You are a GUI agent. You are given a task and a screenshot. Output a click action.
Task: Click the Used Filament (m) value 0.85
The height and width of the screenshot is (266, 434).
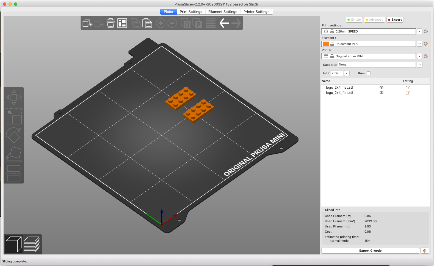[367, 216]
